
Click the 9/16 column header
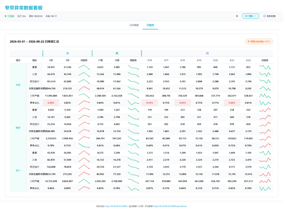pyautogui.click(x=149, y=60)
